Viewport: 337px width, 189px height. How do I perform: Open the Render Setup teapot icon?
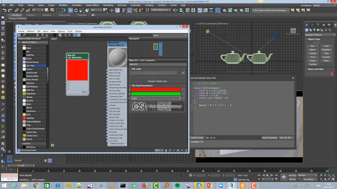pos(224,10)
